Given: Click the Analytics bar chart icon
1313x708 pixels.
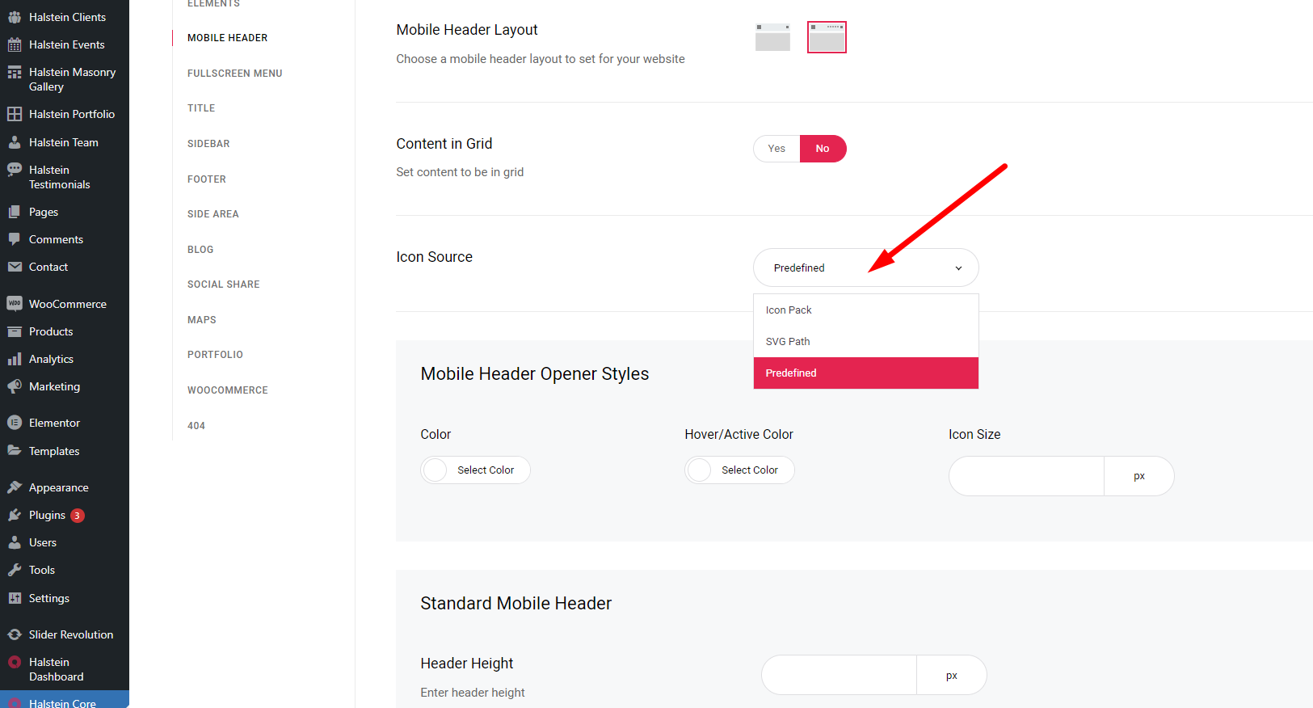Looking at the screenshot, I should 15,359.
